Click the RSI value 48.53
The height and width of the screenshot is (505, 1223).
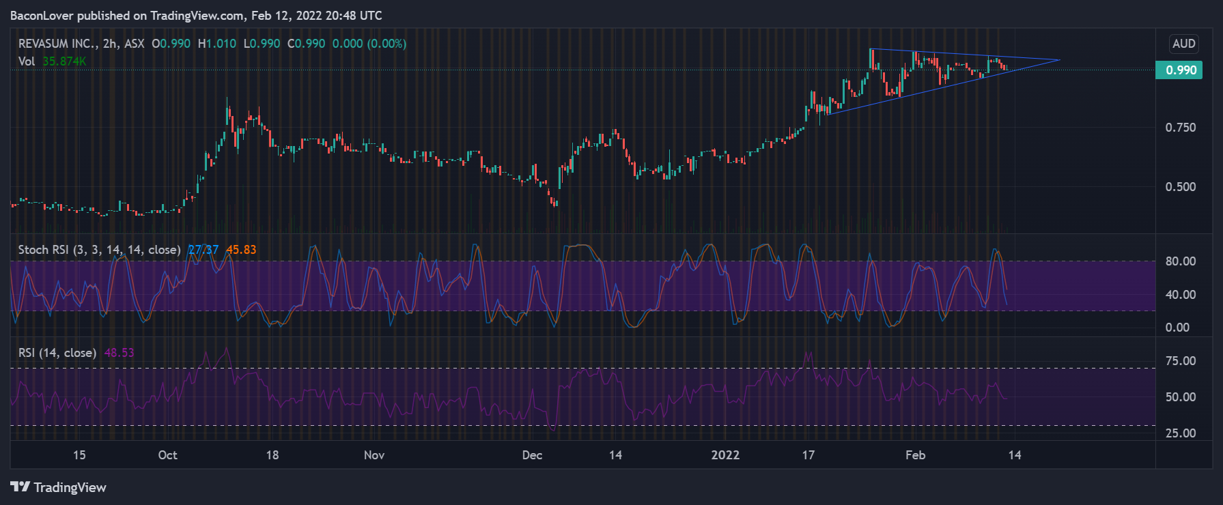(x=119, y=353)
